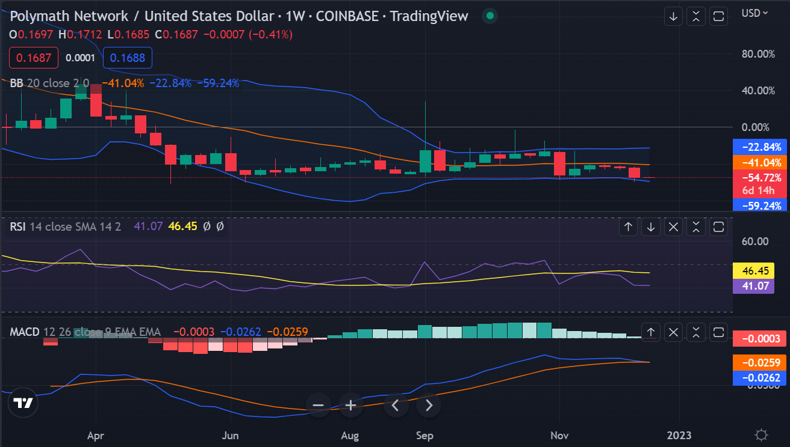Click the 0.0001 spread value

pyautogui.click(x=80, y=58)
